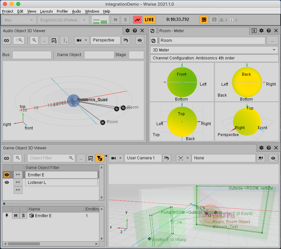This screenshot has height=249, width=281.
Task: Click the LIVE button
Action: tap(149, 20)
